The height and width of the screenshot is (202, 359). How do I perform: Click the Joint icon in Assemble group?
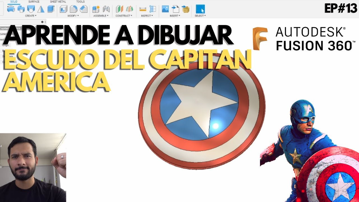(x=106, y=9)
